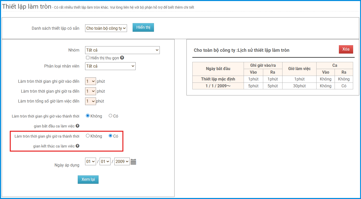The width and height of the screenshot is (361, 199).
Task: Select Có for clock-in shift start rounding
Action: pos(111,116)
